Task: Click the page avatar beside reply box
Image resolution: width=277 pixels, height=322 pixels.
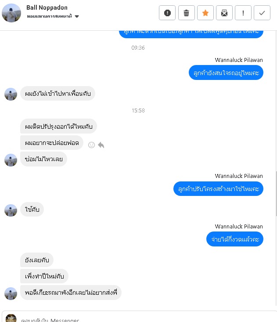Action: point(11,318)
